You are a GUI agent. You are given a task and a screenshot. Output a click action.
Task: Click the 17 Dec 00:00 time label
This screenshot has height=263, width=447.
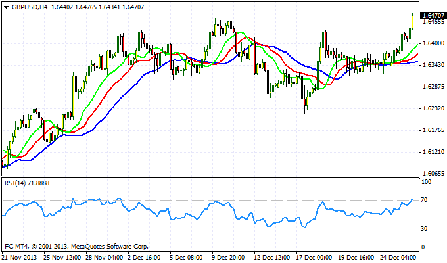point(314,257)
